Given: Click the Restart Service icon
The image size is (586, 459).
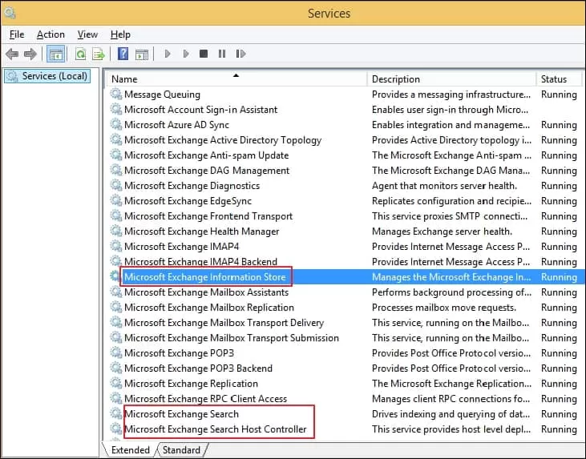Looking at the screenshot, I should point(240,54).
